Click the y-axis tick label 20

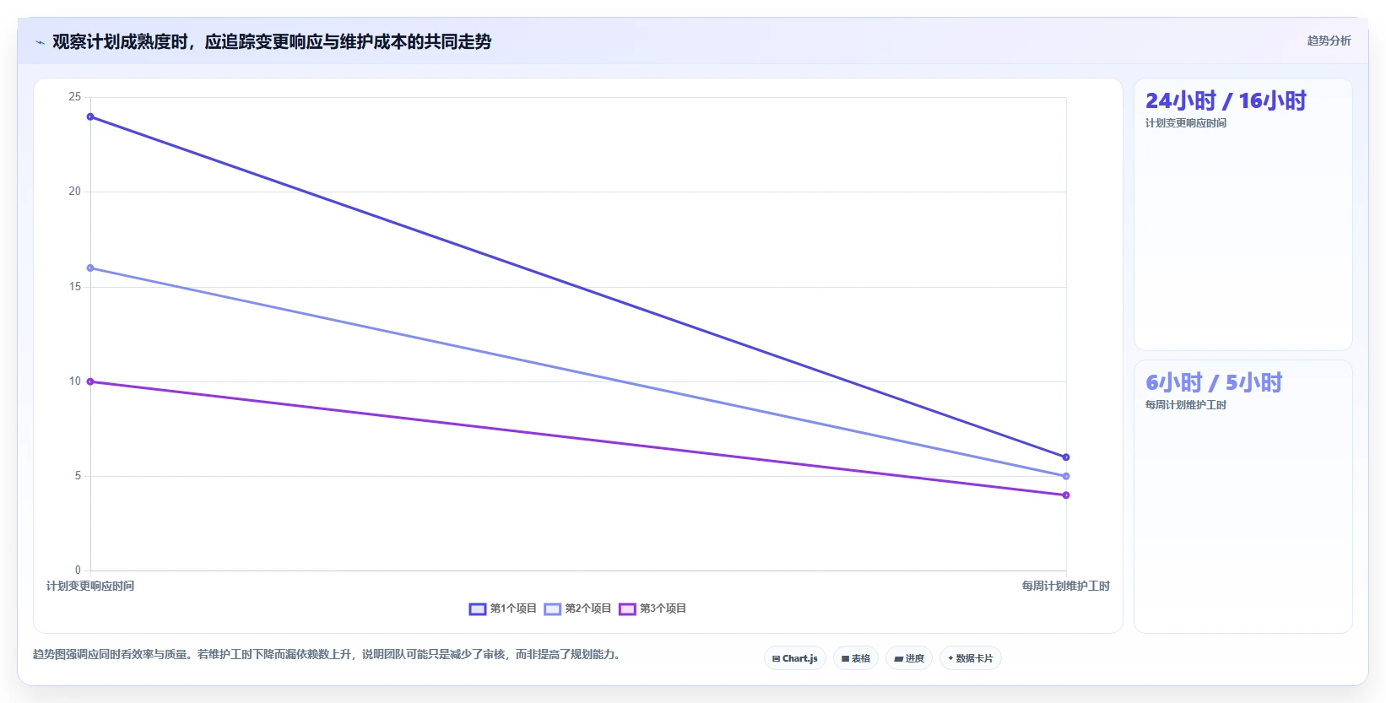click(x=75, y=192)
